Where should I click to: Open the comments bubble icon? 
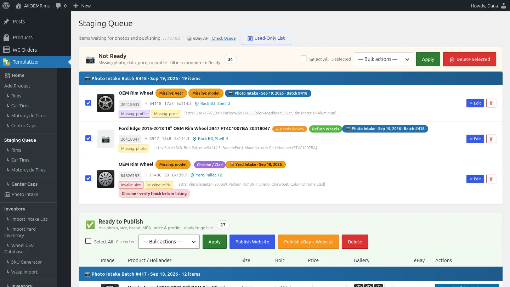point(58,6)
